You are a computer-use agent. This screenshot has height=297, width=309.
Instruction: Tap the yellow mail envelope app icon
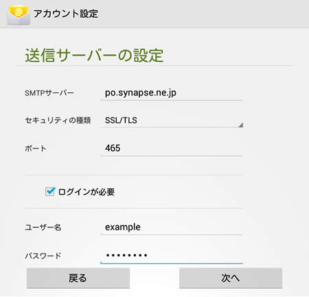pos(19,15)
